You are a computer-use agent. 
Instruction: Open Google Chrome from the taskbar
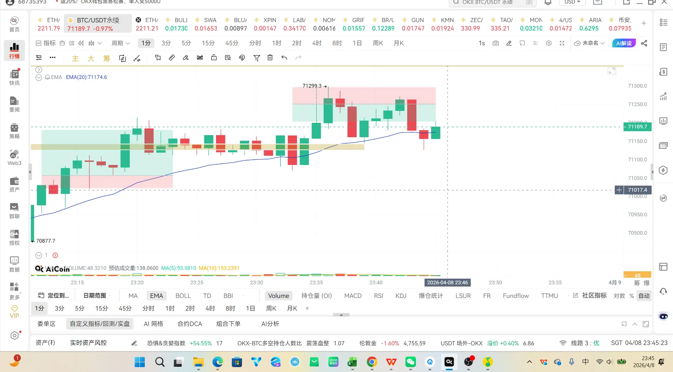pos(372,362)
